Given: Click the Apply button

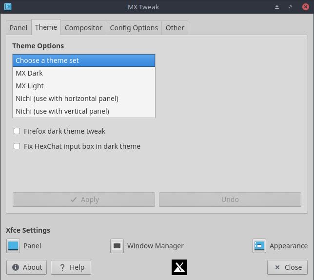Looking at the screenshot, I should pyautogui.click(x=84, y=200).
